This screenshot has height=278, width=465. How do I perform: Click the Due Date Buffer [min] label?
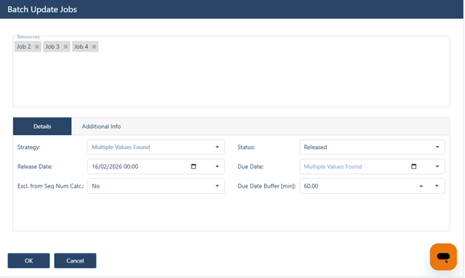(266, 186)
